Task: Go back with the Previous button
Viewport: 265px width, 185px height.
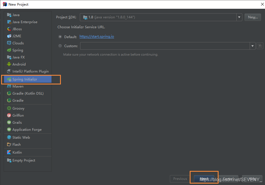Action: pyautogui.click(x=180, y=179)
